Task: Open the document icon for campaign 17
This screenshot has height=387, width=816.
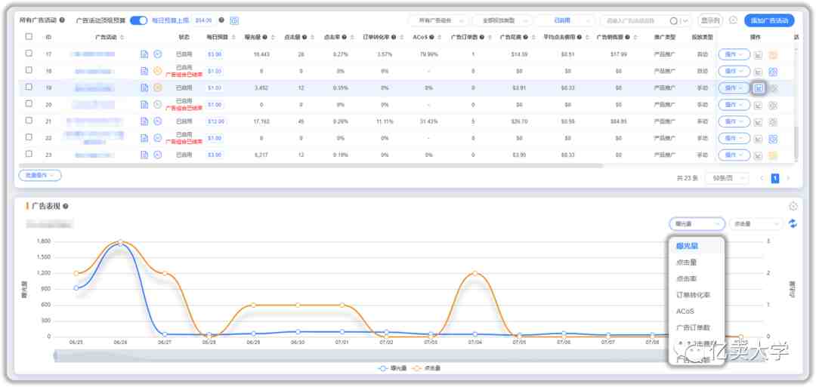Action: (x=144, y=54)
